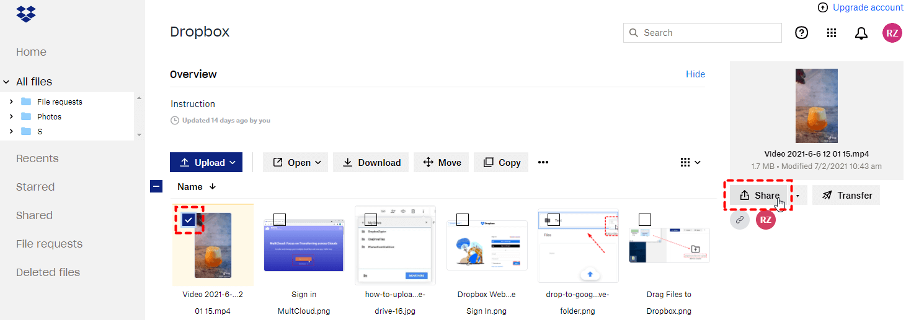The height and width of the screenshot is (320, 906).
Task: Click the S folder icon in tree
Action: 26,131
